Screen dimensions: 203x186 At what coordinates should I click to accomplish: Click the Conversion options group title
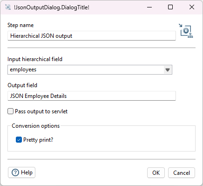(x=36, y=126)
